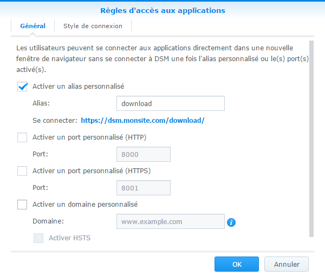Click the Domaine www.example.com field

(x=171, y=221)
